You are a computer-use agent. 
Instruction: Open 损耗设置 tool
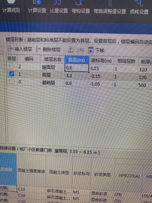coord(139,8)
